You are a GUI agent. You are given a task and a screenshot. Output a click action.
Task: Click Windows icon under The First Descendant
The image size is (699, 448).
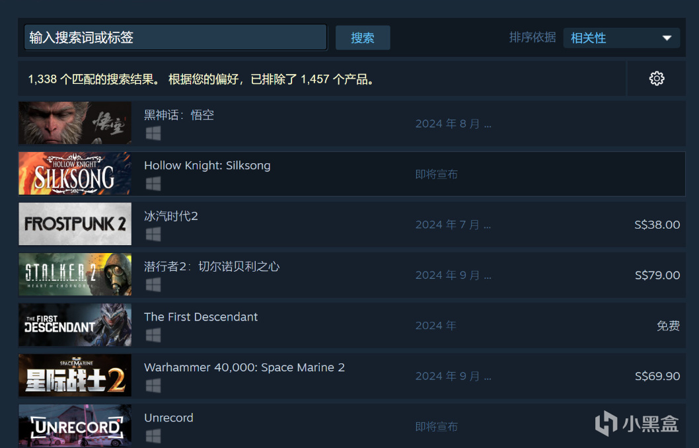[x=153, y=335]
